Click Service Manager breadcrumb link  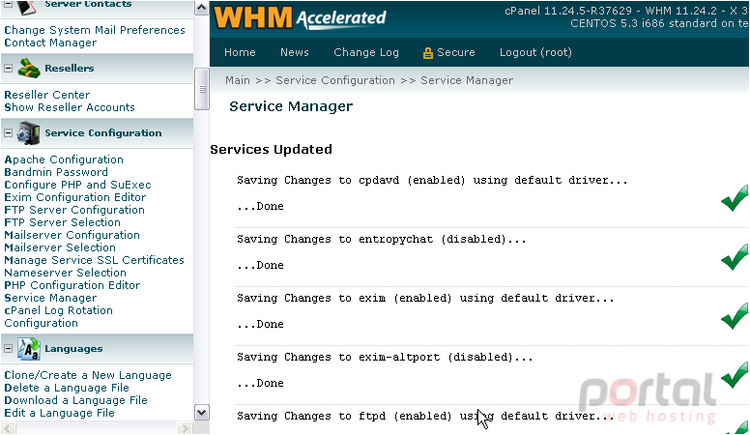467,80
